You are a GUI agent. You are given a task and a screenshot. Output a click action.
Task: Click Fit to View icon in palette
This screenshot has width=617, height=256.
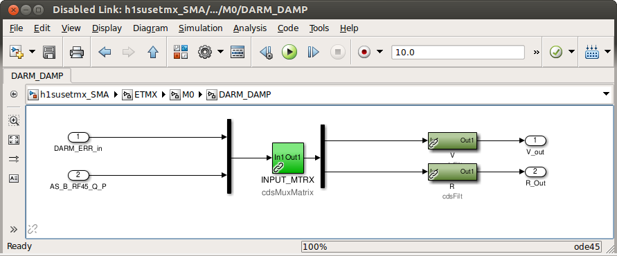point(14,140)
